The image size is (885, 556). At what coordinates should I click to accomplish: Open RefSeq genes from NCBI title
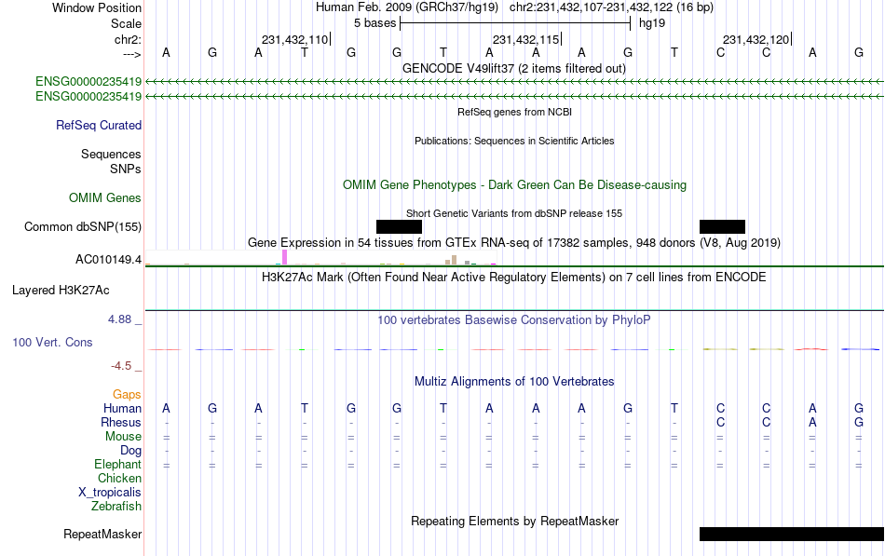coord(514,112)
